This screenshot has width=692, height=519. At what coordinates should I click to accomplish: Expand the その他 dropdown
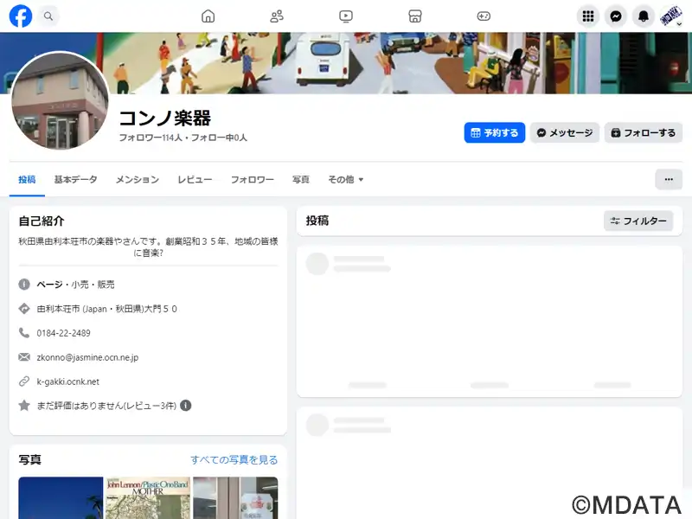click(345, 180)
